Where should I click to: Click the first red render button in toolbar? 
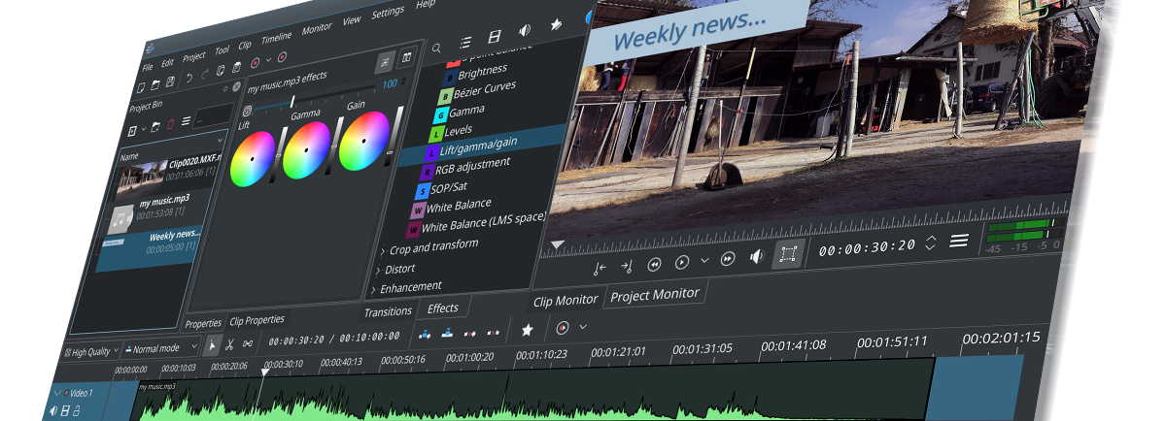255,63
